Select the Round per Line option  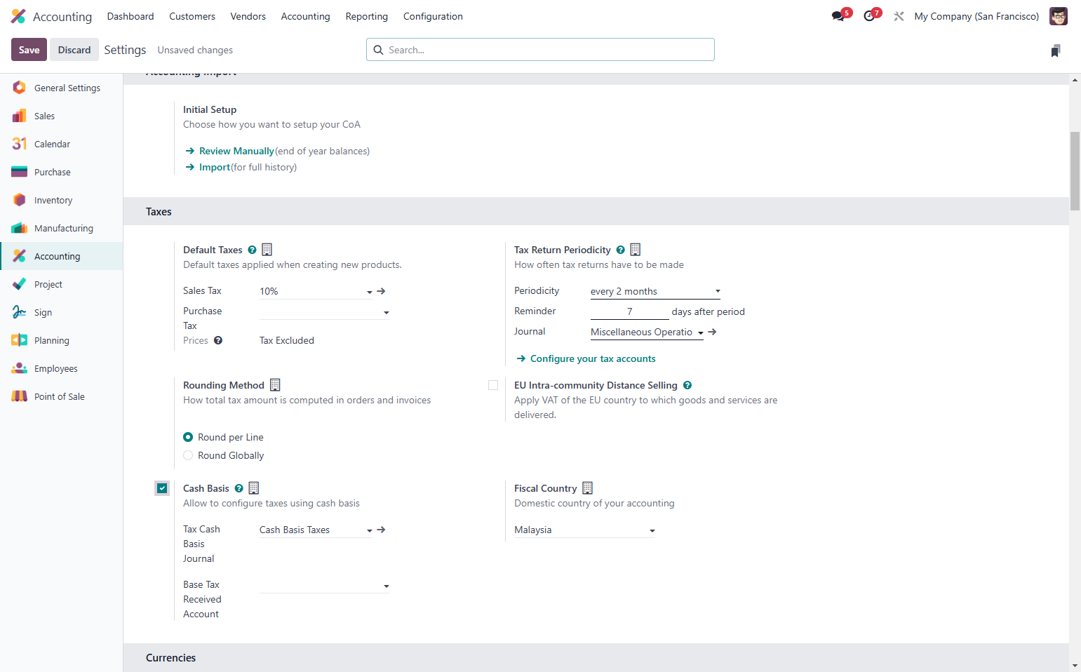(x=188, y=437)
